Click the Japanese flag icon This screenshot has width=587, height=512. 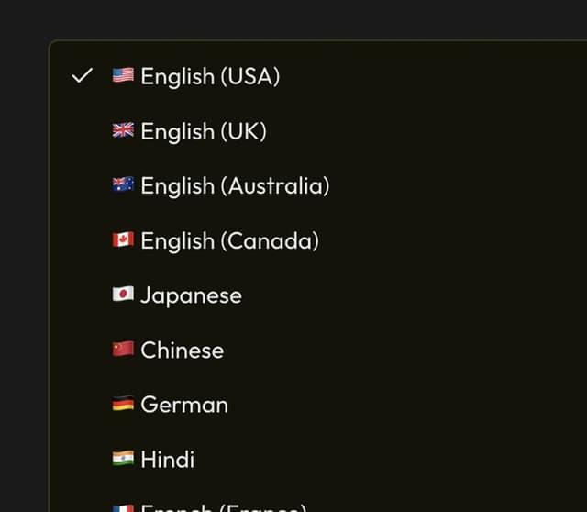pos(123,295)
